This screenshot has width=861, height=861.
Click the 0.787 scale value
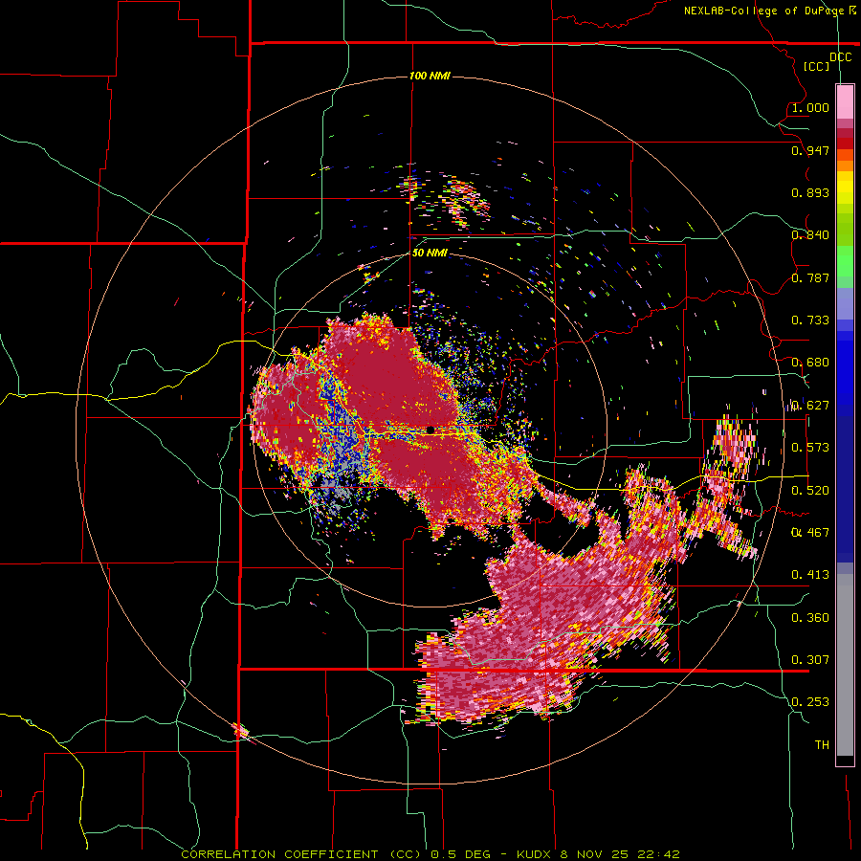pyautogui.click(x=810, y=277)
